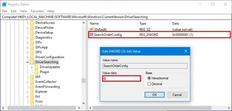Click Cancel in the Edit DWORD dialog
Image resolution: width=232 pixels, height=111 pixels.
[177, 95]
